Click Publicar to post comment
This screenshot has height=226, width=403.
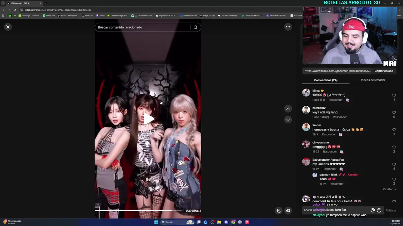[x=391, y=210]
